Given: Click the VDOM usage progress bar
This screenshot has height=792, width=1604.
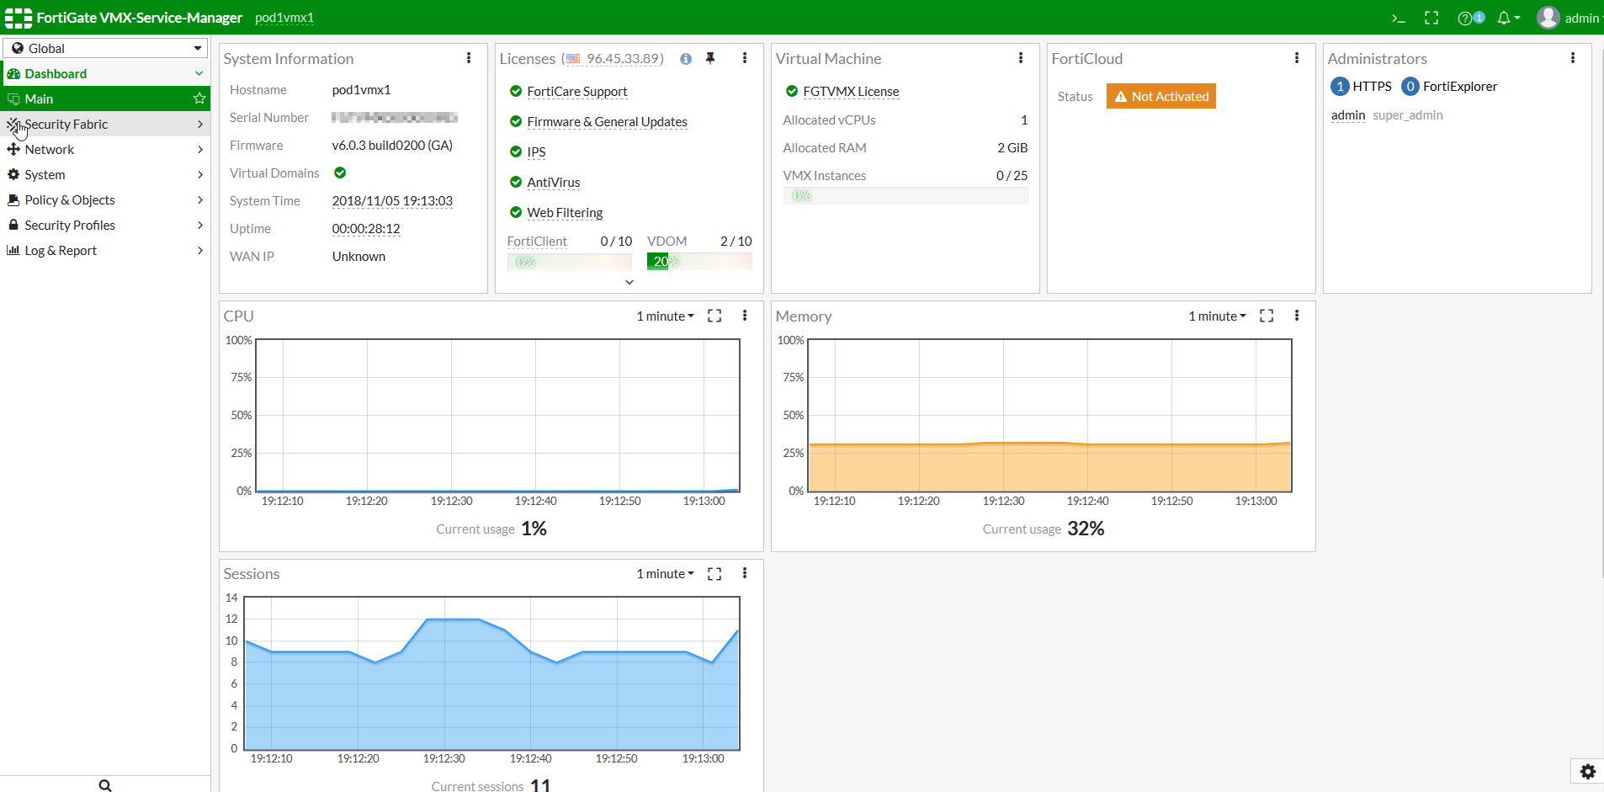Looking at the screenshot, I should click(699, 262).
